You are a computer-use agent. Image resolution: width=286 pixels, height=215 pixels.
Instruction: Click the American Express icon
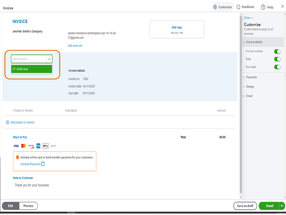pos(38,146)
